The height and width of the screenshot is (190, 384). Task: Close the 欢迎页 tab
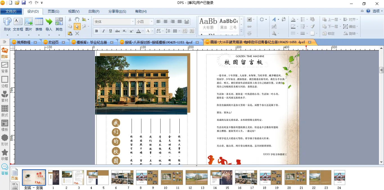pos(64,42)
